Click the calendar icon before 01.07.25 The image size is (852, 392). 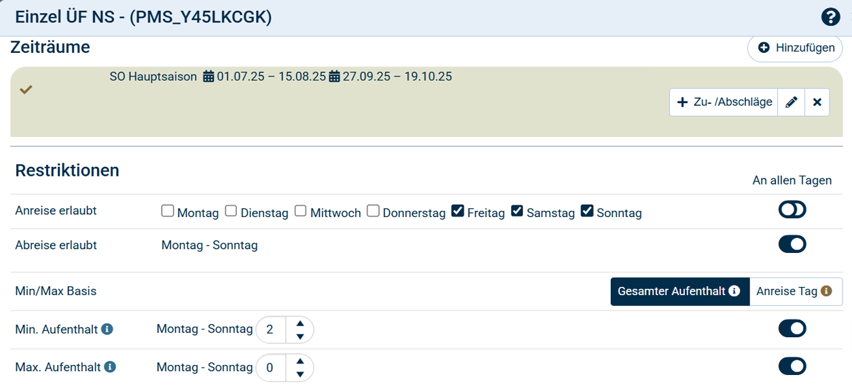tap(209, 77)
